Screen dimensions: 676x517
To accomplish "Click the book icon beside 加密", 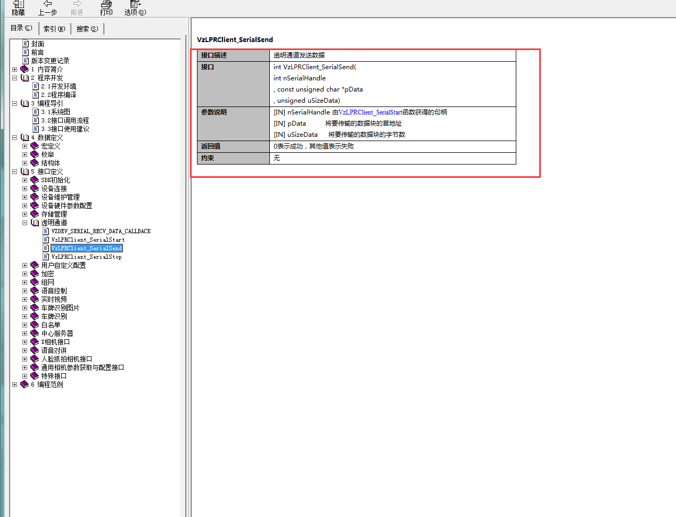I will click(x=35, y=274).
